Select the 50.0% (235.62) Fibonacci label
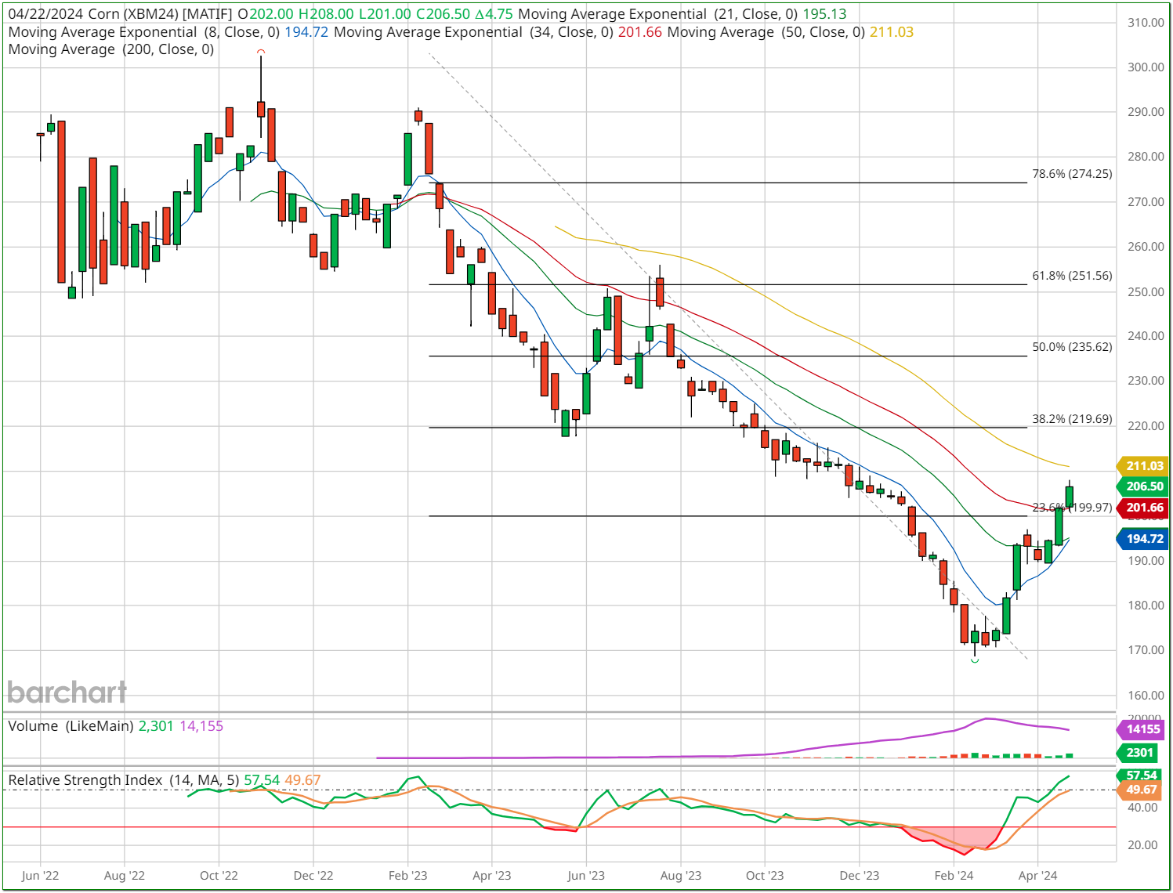Image resolution: width=1173 pixels, height=893 pixels. coord(1071,347)
